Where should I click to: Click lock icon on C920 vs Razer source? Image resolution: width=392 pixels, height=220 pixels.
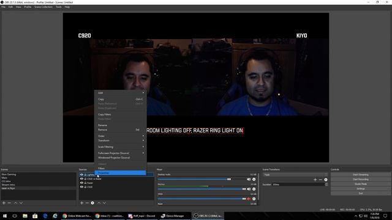[85, 179]
